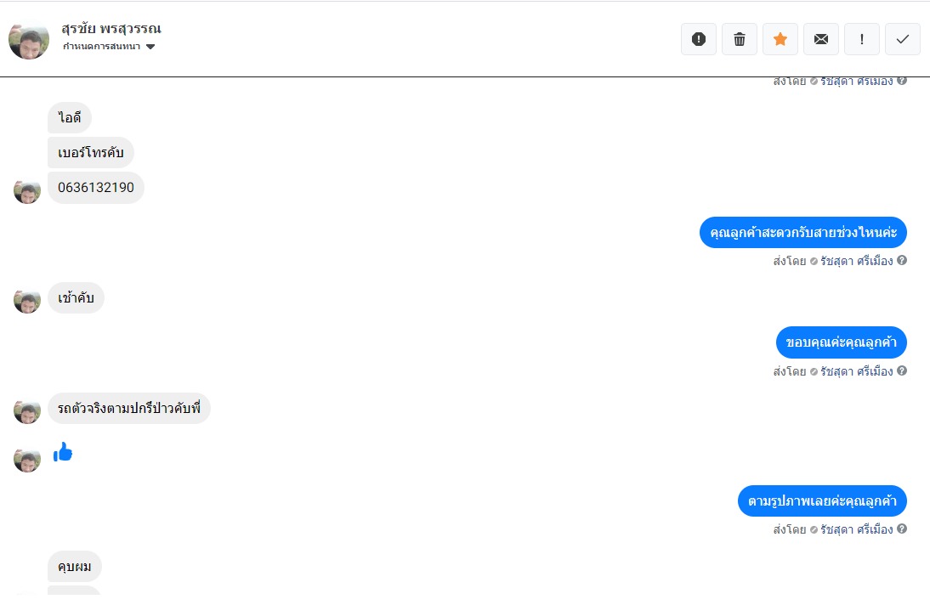
Task: Delete conversation using the trash icon
Action: (740, 39)
